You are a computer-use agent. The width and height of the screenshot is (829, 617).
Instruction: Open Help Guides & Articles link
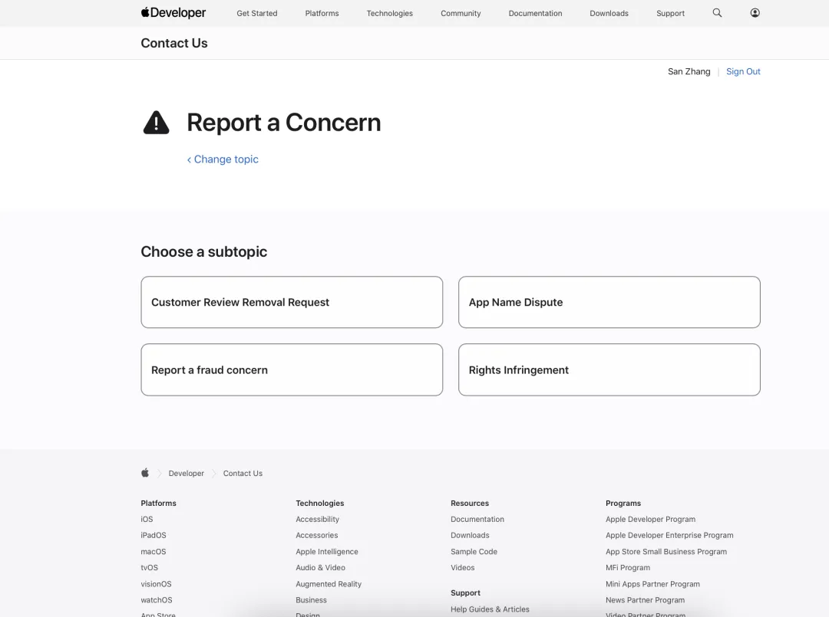coord(490,609)
